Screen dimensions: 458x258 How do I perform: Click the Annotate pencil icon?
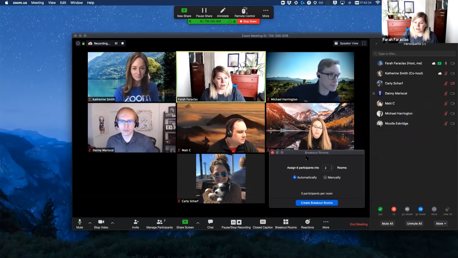click(x=223, y=11)
